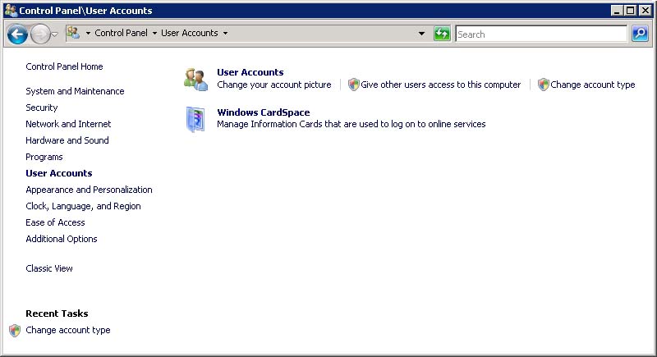Open Appearance and Personalization
The height and width of the screenshot is (357, 657).
89,190
